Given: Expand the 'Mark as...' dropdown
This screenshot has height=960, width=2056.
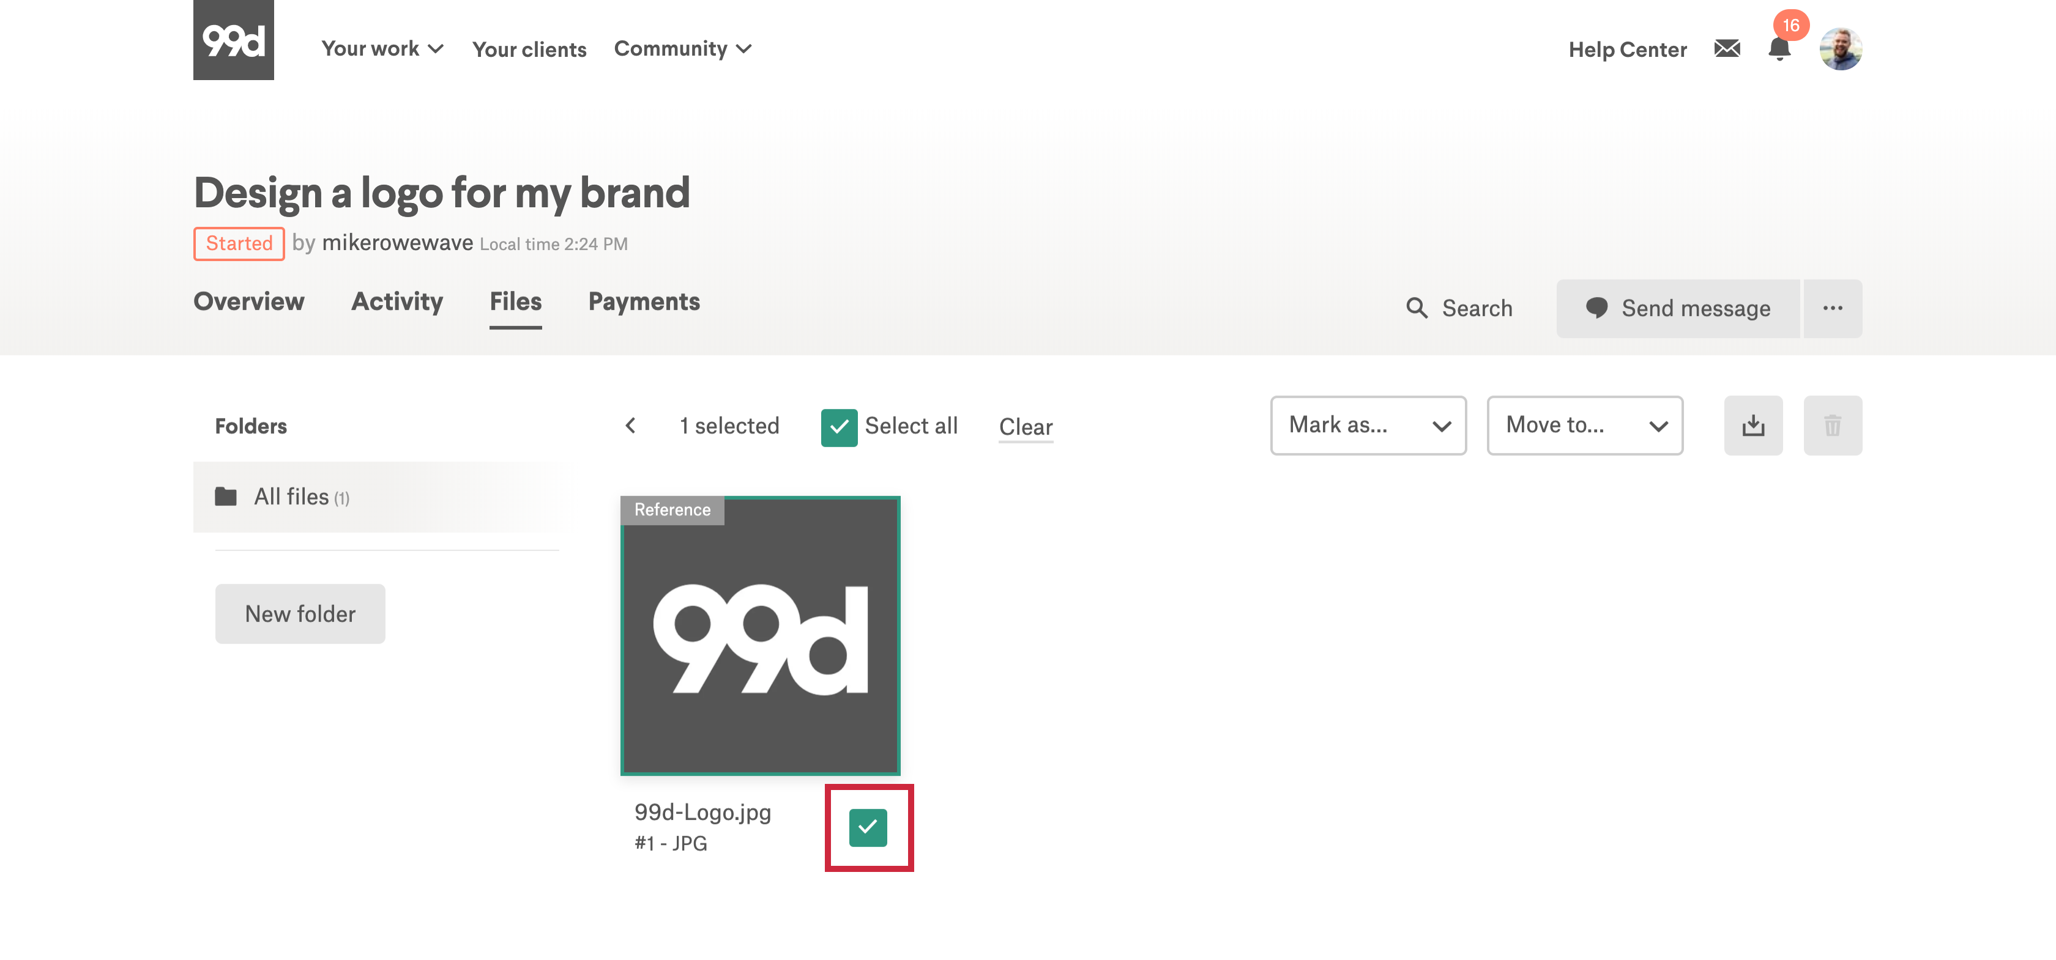Looking at the screenshot, I should pyautogui.click(x=1368, y=426).
